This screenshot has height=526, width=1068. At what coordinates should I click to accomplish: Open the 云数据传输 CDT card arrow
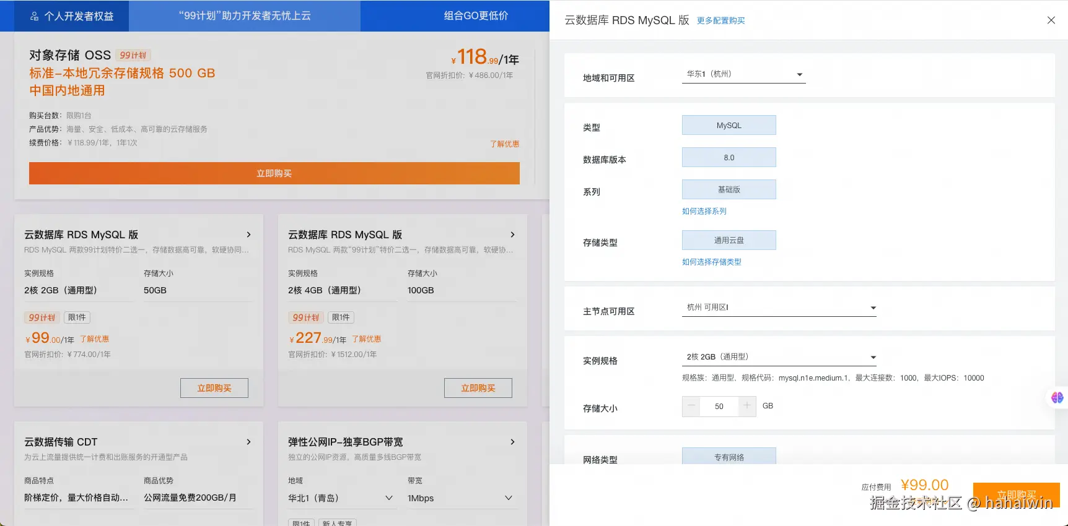[248, 442]
